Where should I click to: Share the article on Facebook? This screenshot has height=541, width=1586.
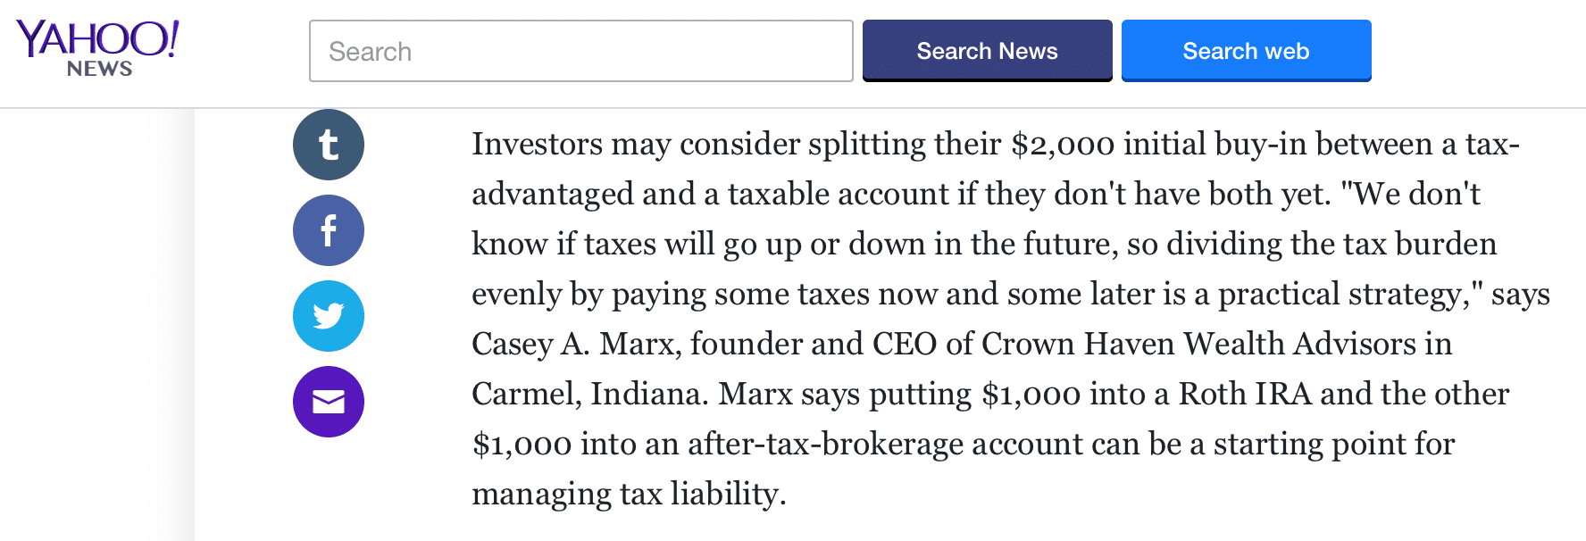coord(329,230)
